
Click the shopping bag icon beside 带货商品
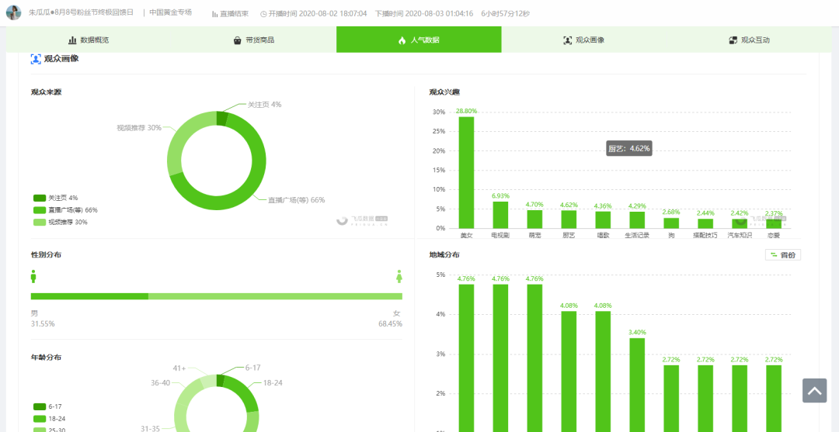(x=238, y=40)
